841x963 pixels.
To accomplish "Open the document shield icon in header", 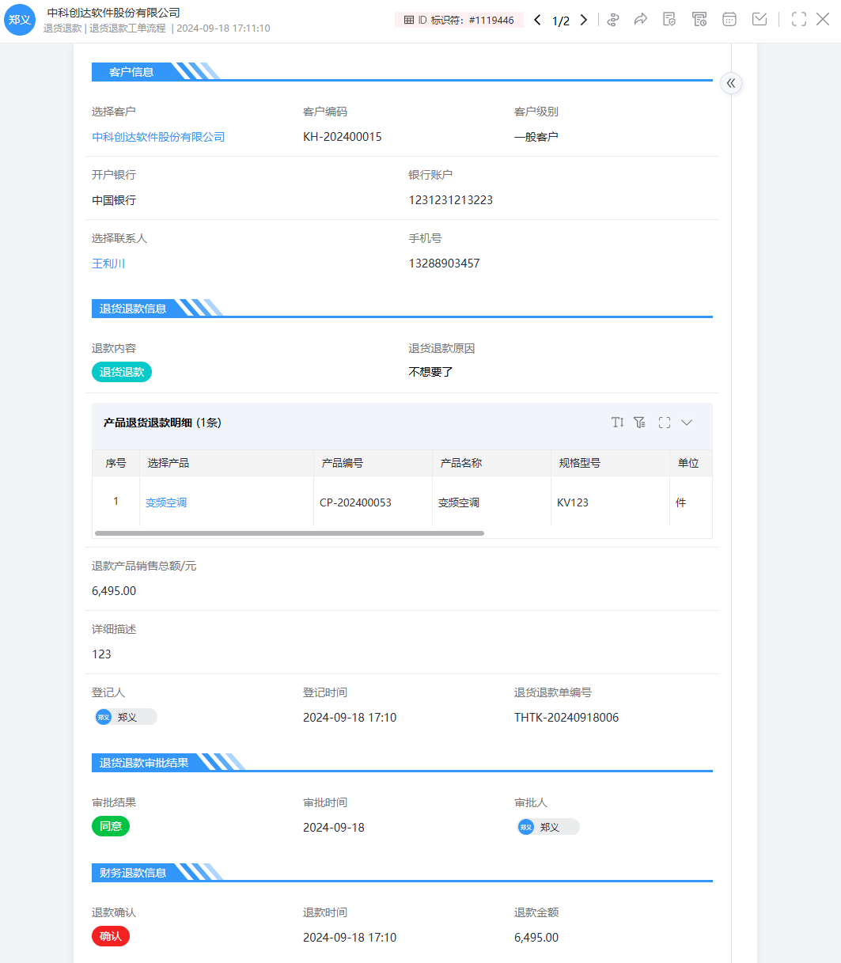I will tap(669, 20).
